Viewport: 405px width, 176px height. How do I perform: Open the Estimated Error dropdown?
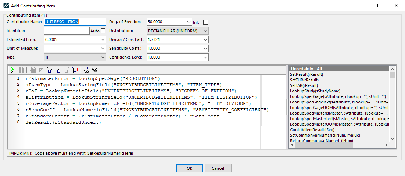tap(103, 39)
